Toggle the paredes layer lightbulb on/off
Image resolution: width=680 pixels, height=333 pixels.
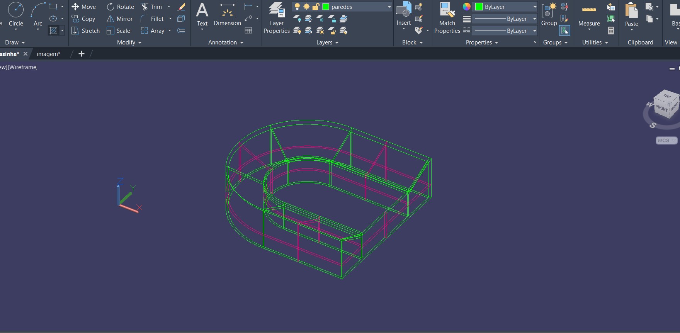point(297,7)
